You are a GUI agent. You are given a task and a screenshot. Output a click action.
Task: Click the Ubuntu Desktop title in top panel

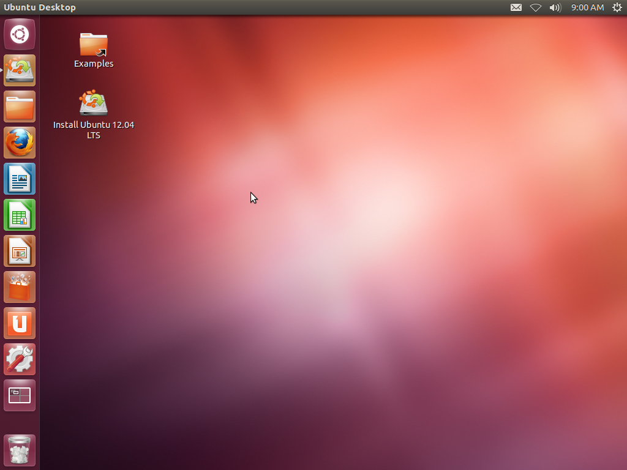pos(40,7)
